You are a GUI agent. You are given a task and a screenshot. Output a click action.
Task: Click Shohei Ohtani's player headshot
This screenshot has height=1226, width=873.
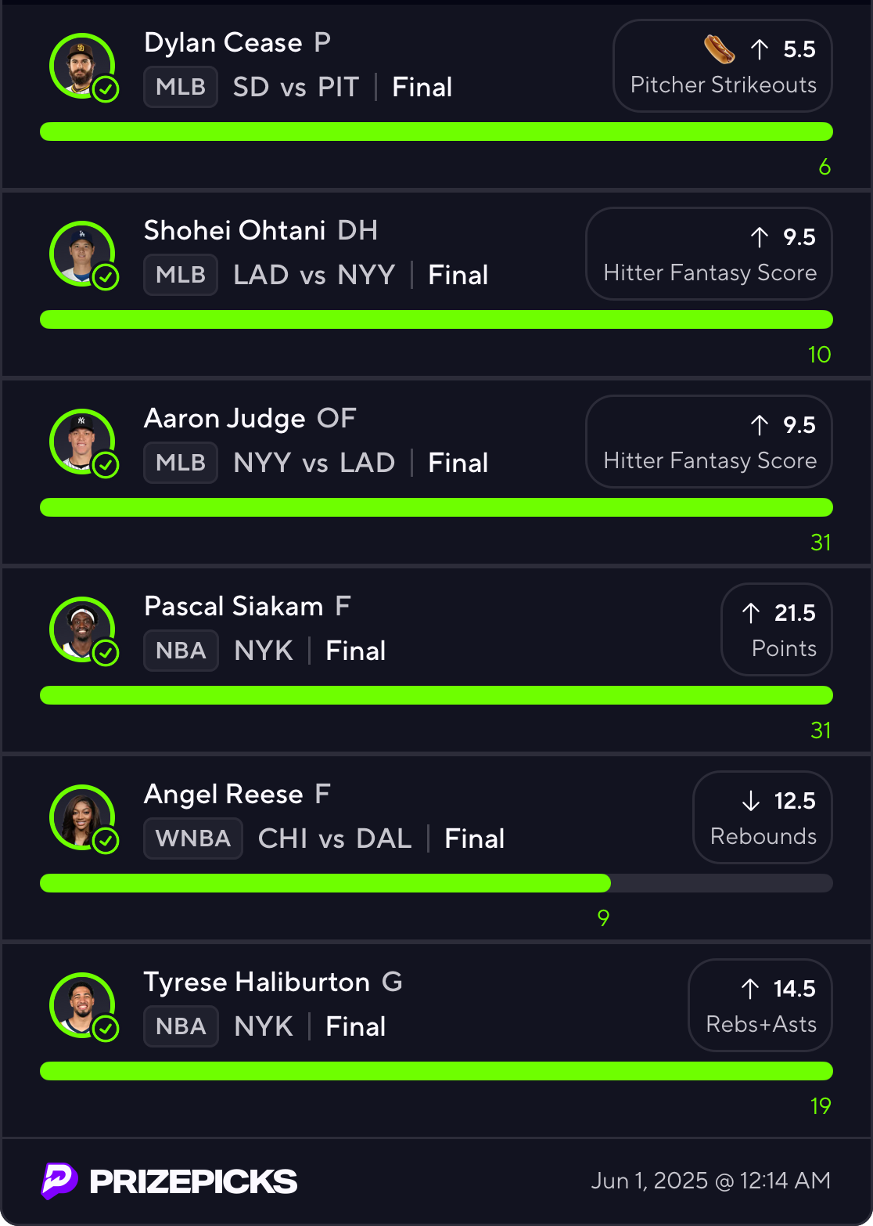click(81, 252)
